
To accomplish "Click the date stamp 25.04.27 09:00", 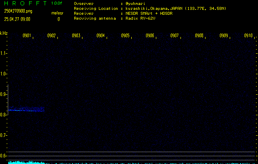I will pos(17,19).
